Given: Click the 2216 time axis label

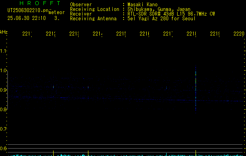Looking at the screenshot, I should 144,34.
